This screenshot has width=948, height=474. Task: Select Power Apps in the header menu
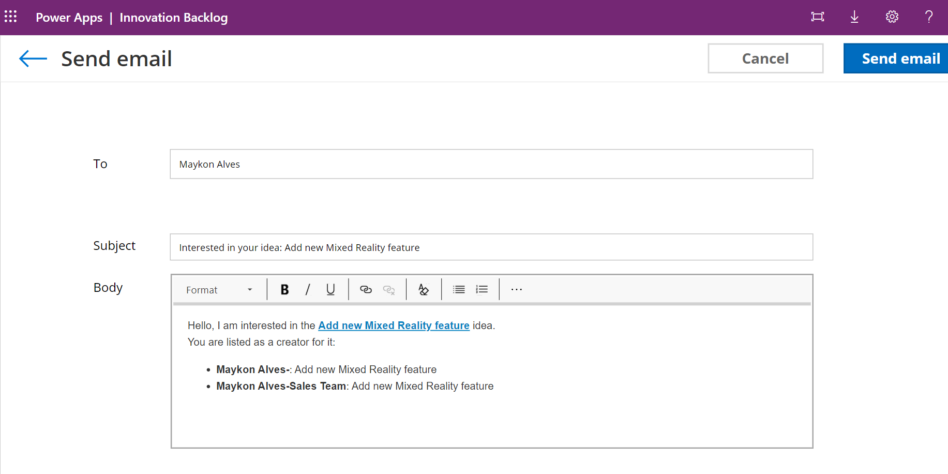69,17
